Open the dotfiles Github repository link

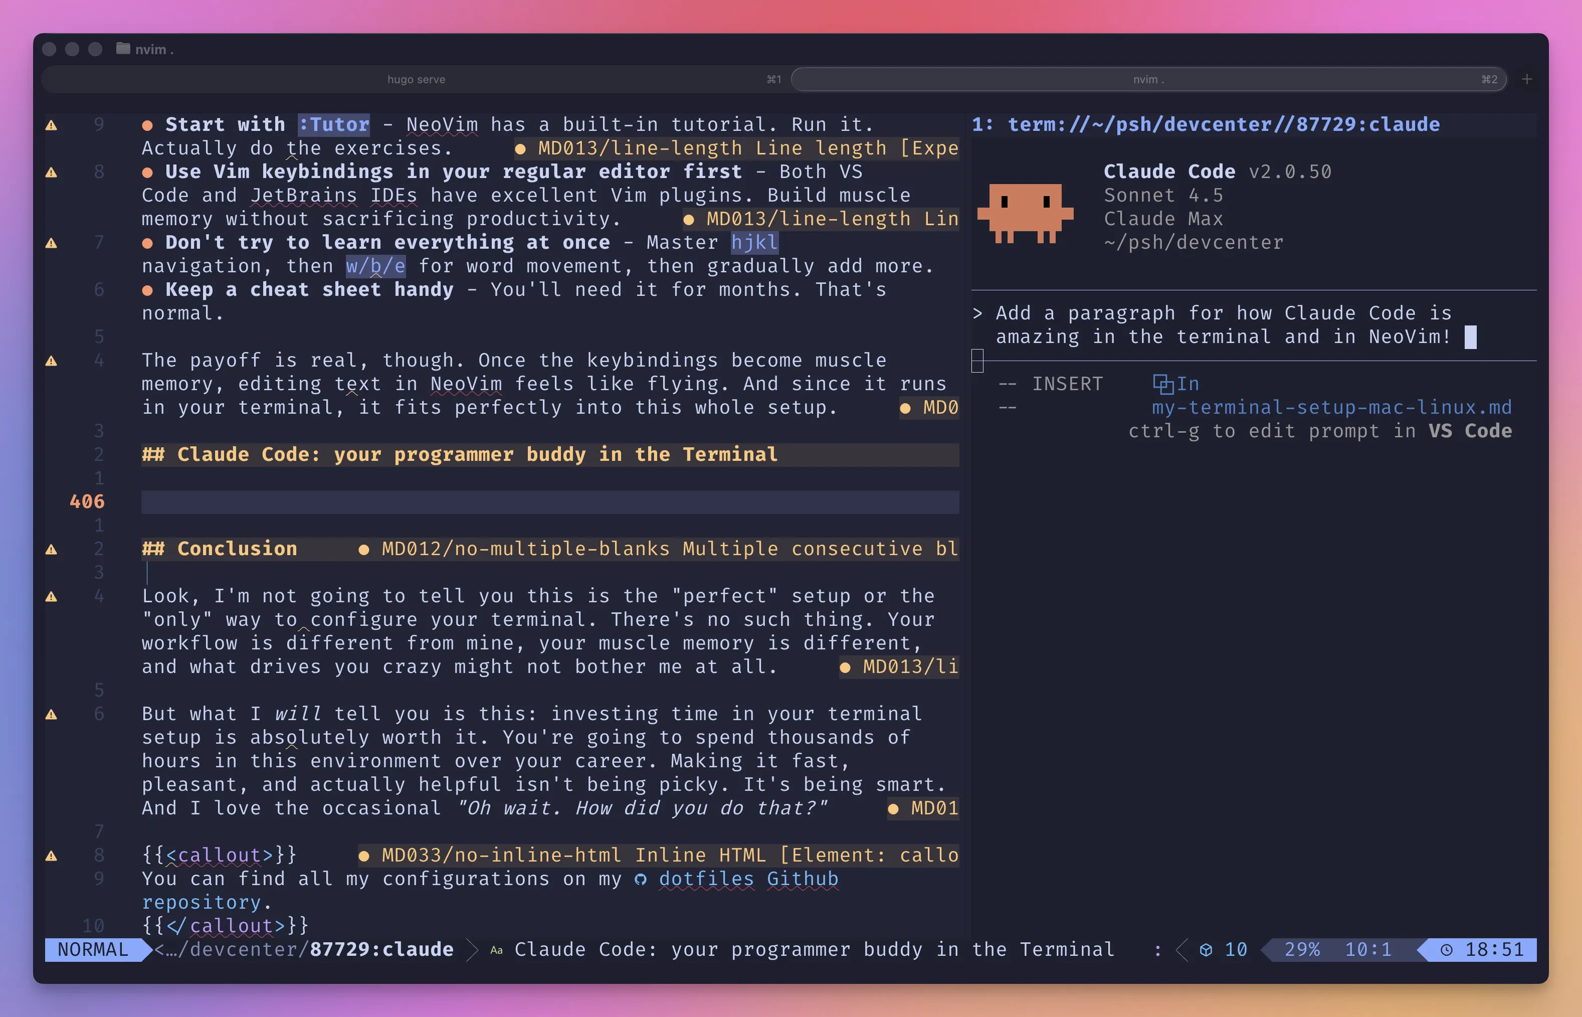pyautogui.click(x=748, y=879)
